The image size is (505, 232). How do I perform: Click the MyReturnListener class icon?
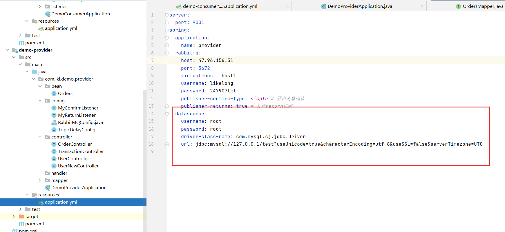point(54,115)
